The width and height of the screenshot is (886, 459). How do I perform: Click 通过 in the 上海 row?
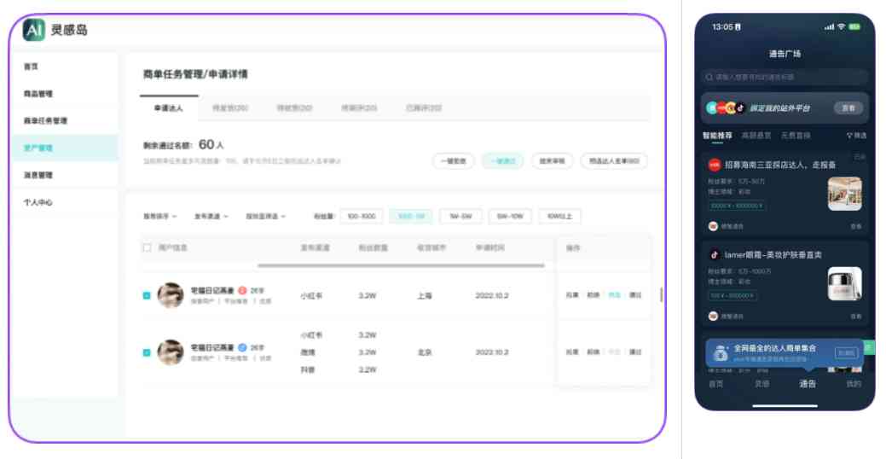635,295
